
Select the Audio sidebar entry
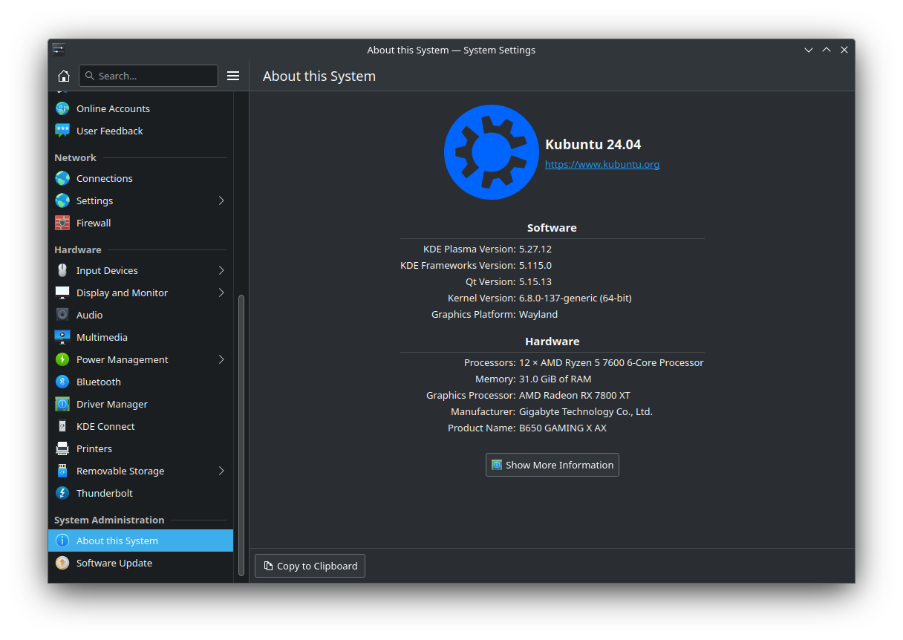point(140,315)
